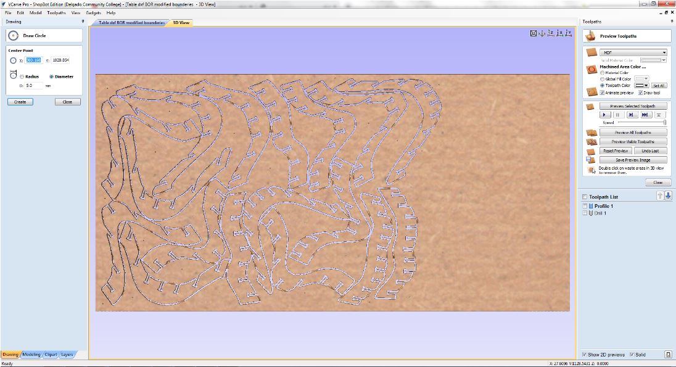Screen dimensions: 676x367
Task: Open the Toolpaths menu
Action: 57,13
